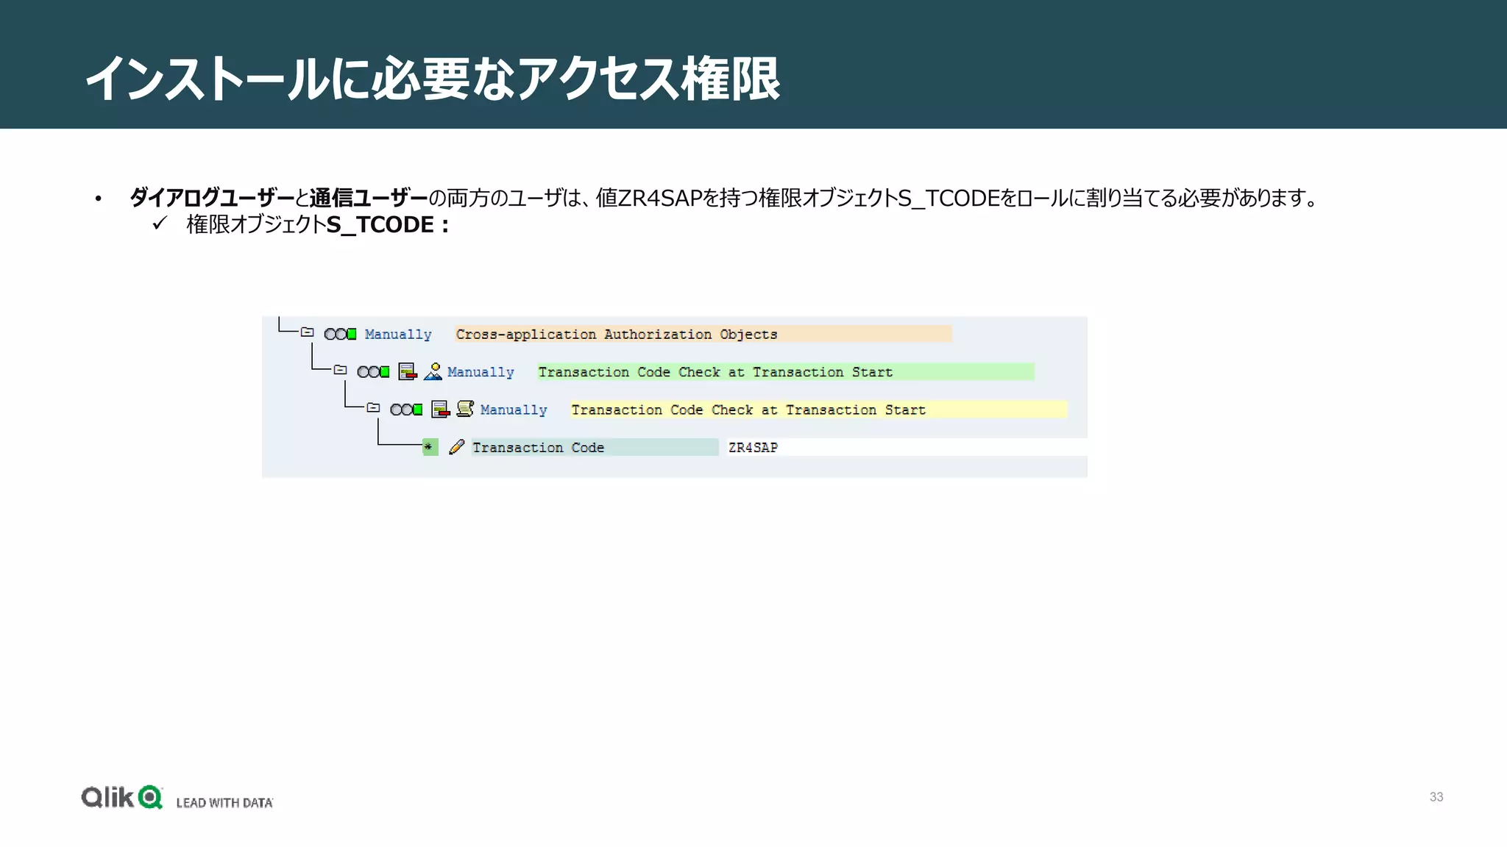Select green Transaction Code Check at Transaction Start
The image size is (1507, 847).
click(786, 372)
